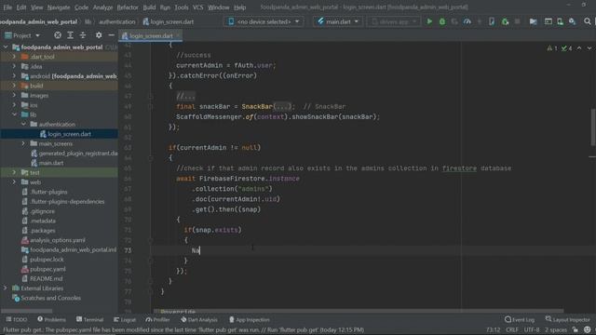
Task: Open the App Inspection tool window
Action: 250,320
